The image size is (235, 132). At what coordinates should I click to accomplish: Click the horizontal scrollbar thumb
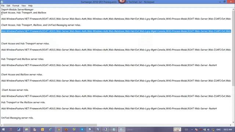tap(50, 125)
